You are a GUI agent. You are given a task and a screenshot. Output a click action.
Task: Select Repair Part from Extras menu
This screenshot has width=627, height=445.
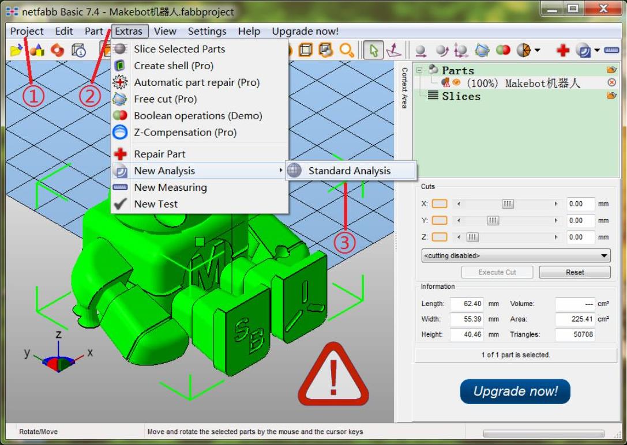(200, 154)
